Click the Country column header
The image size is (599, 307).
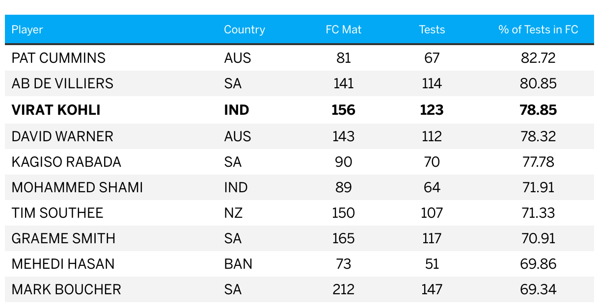point(244,29)
